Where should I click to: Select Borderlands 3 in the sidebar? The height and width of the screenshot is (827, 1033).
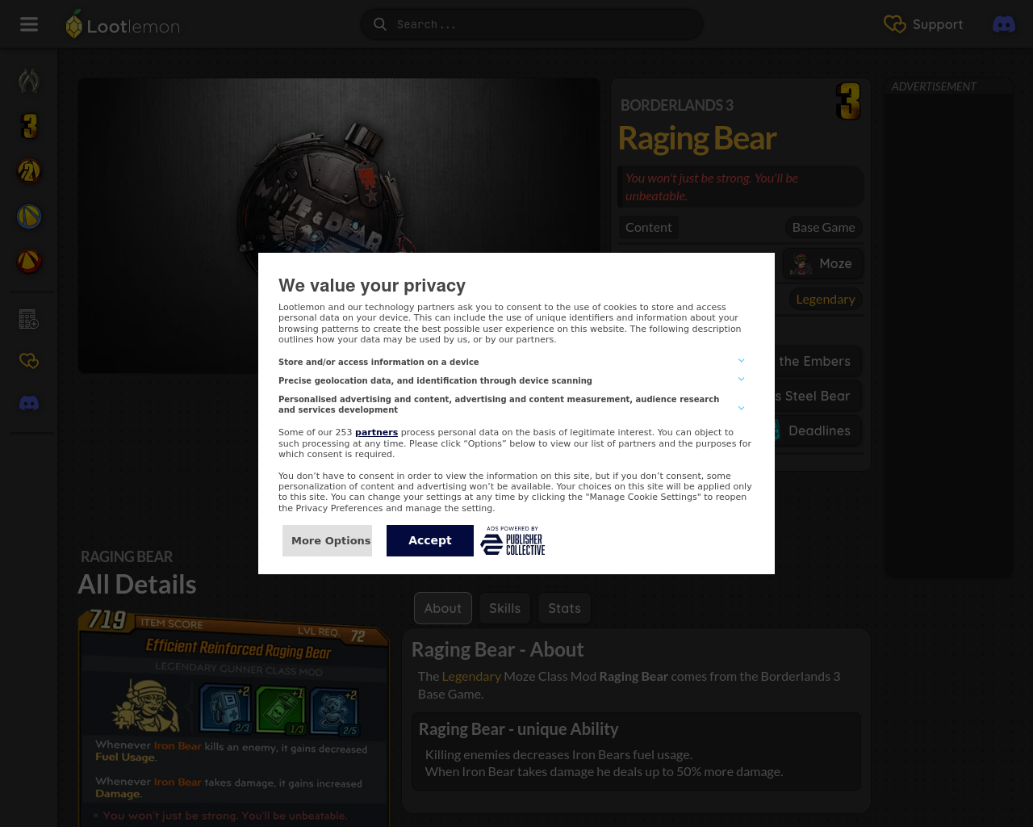[29, 126]
